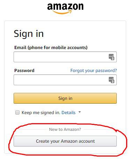Image resolution: width=130 pixels, height=159 pixels.
Task: Click the Keep me signed in label text
Action: (41, 113)
